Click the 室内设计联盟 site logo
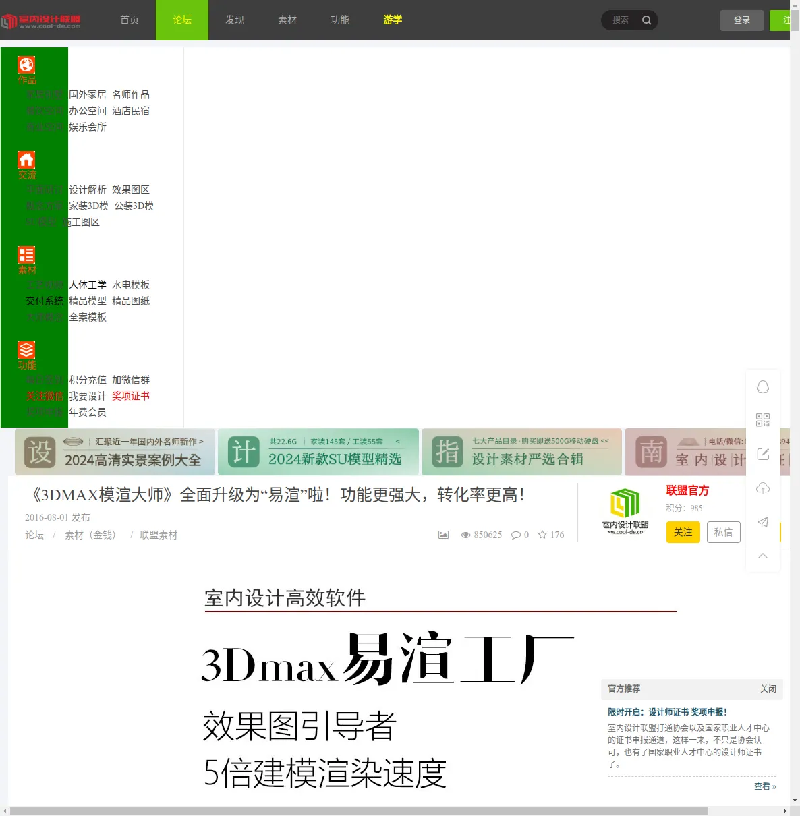The image size is (800, 816). point(41,21)
